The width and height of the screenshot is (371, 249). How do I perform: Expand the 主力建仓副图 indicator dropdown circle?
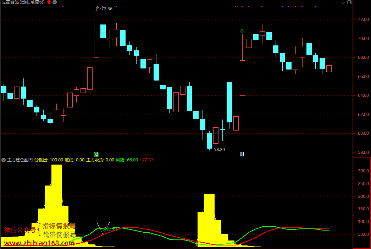point(4,160)
